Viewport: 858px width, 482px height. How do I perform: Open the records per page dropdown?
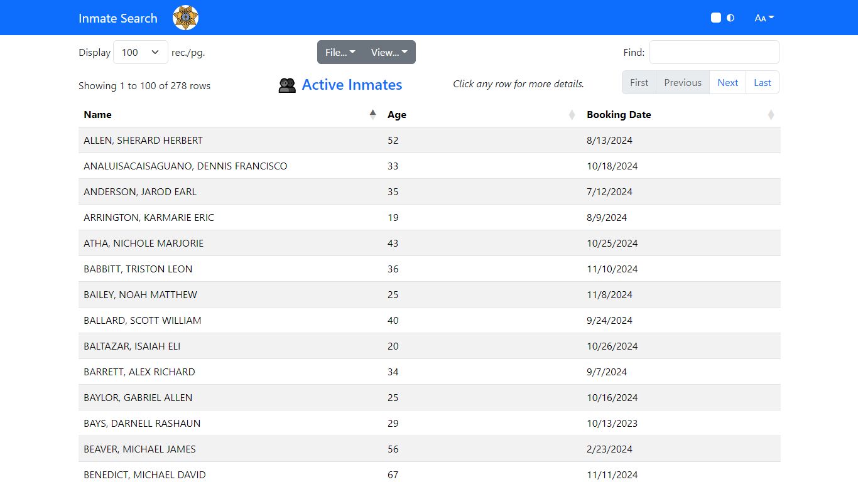[141, 52]
